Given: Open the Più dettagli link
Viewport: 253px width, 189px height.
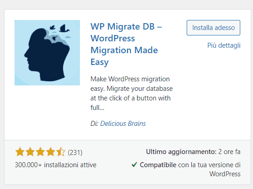Looking at the screenshot, I should 224,45.
